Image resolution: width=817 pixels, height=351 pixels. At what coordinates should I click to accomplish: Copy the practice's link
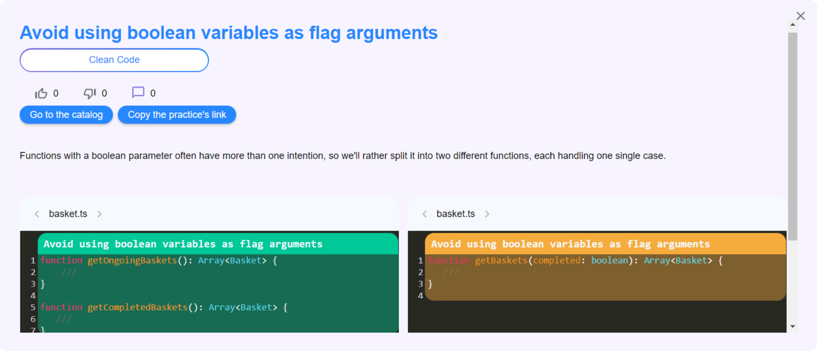tap(177, 115)
